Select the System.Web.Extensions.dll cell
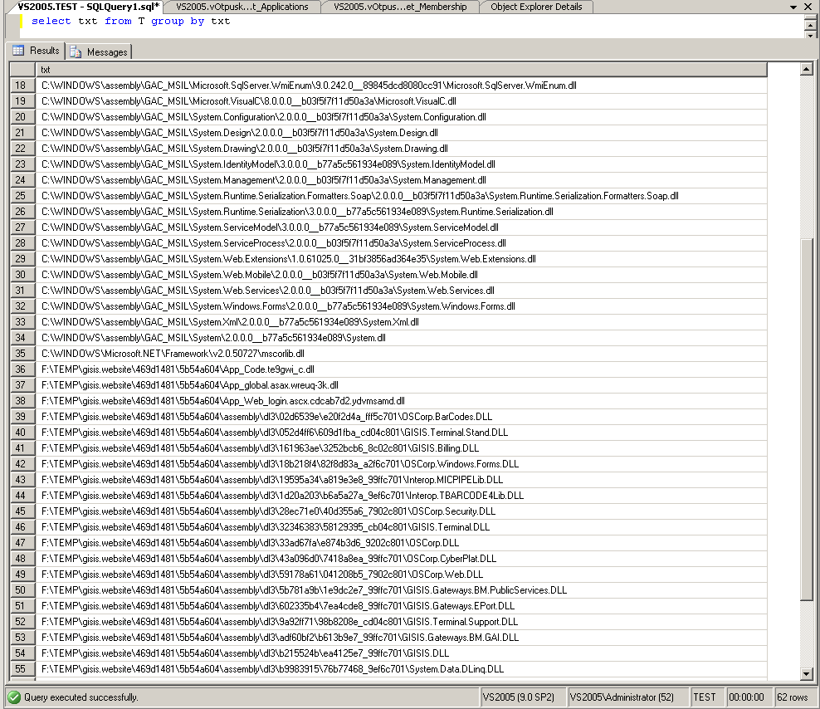The width and height of the screenshot is (820, 709). [x=401, y=258]
